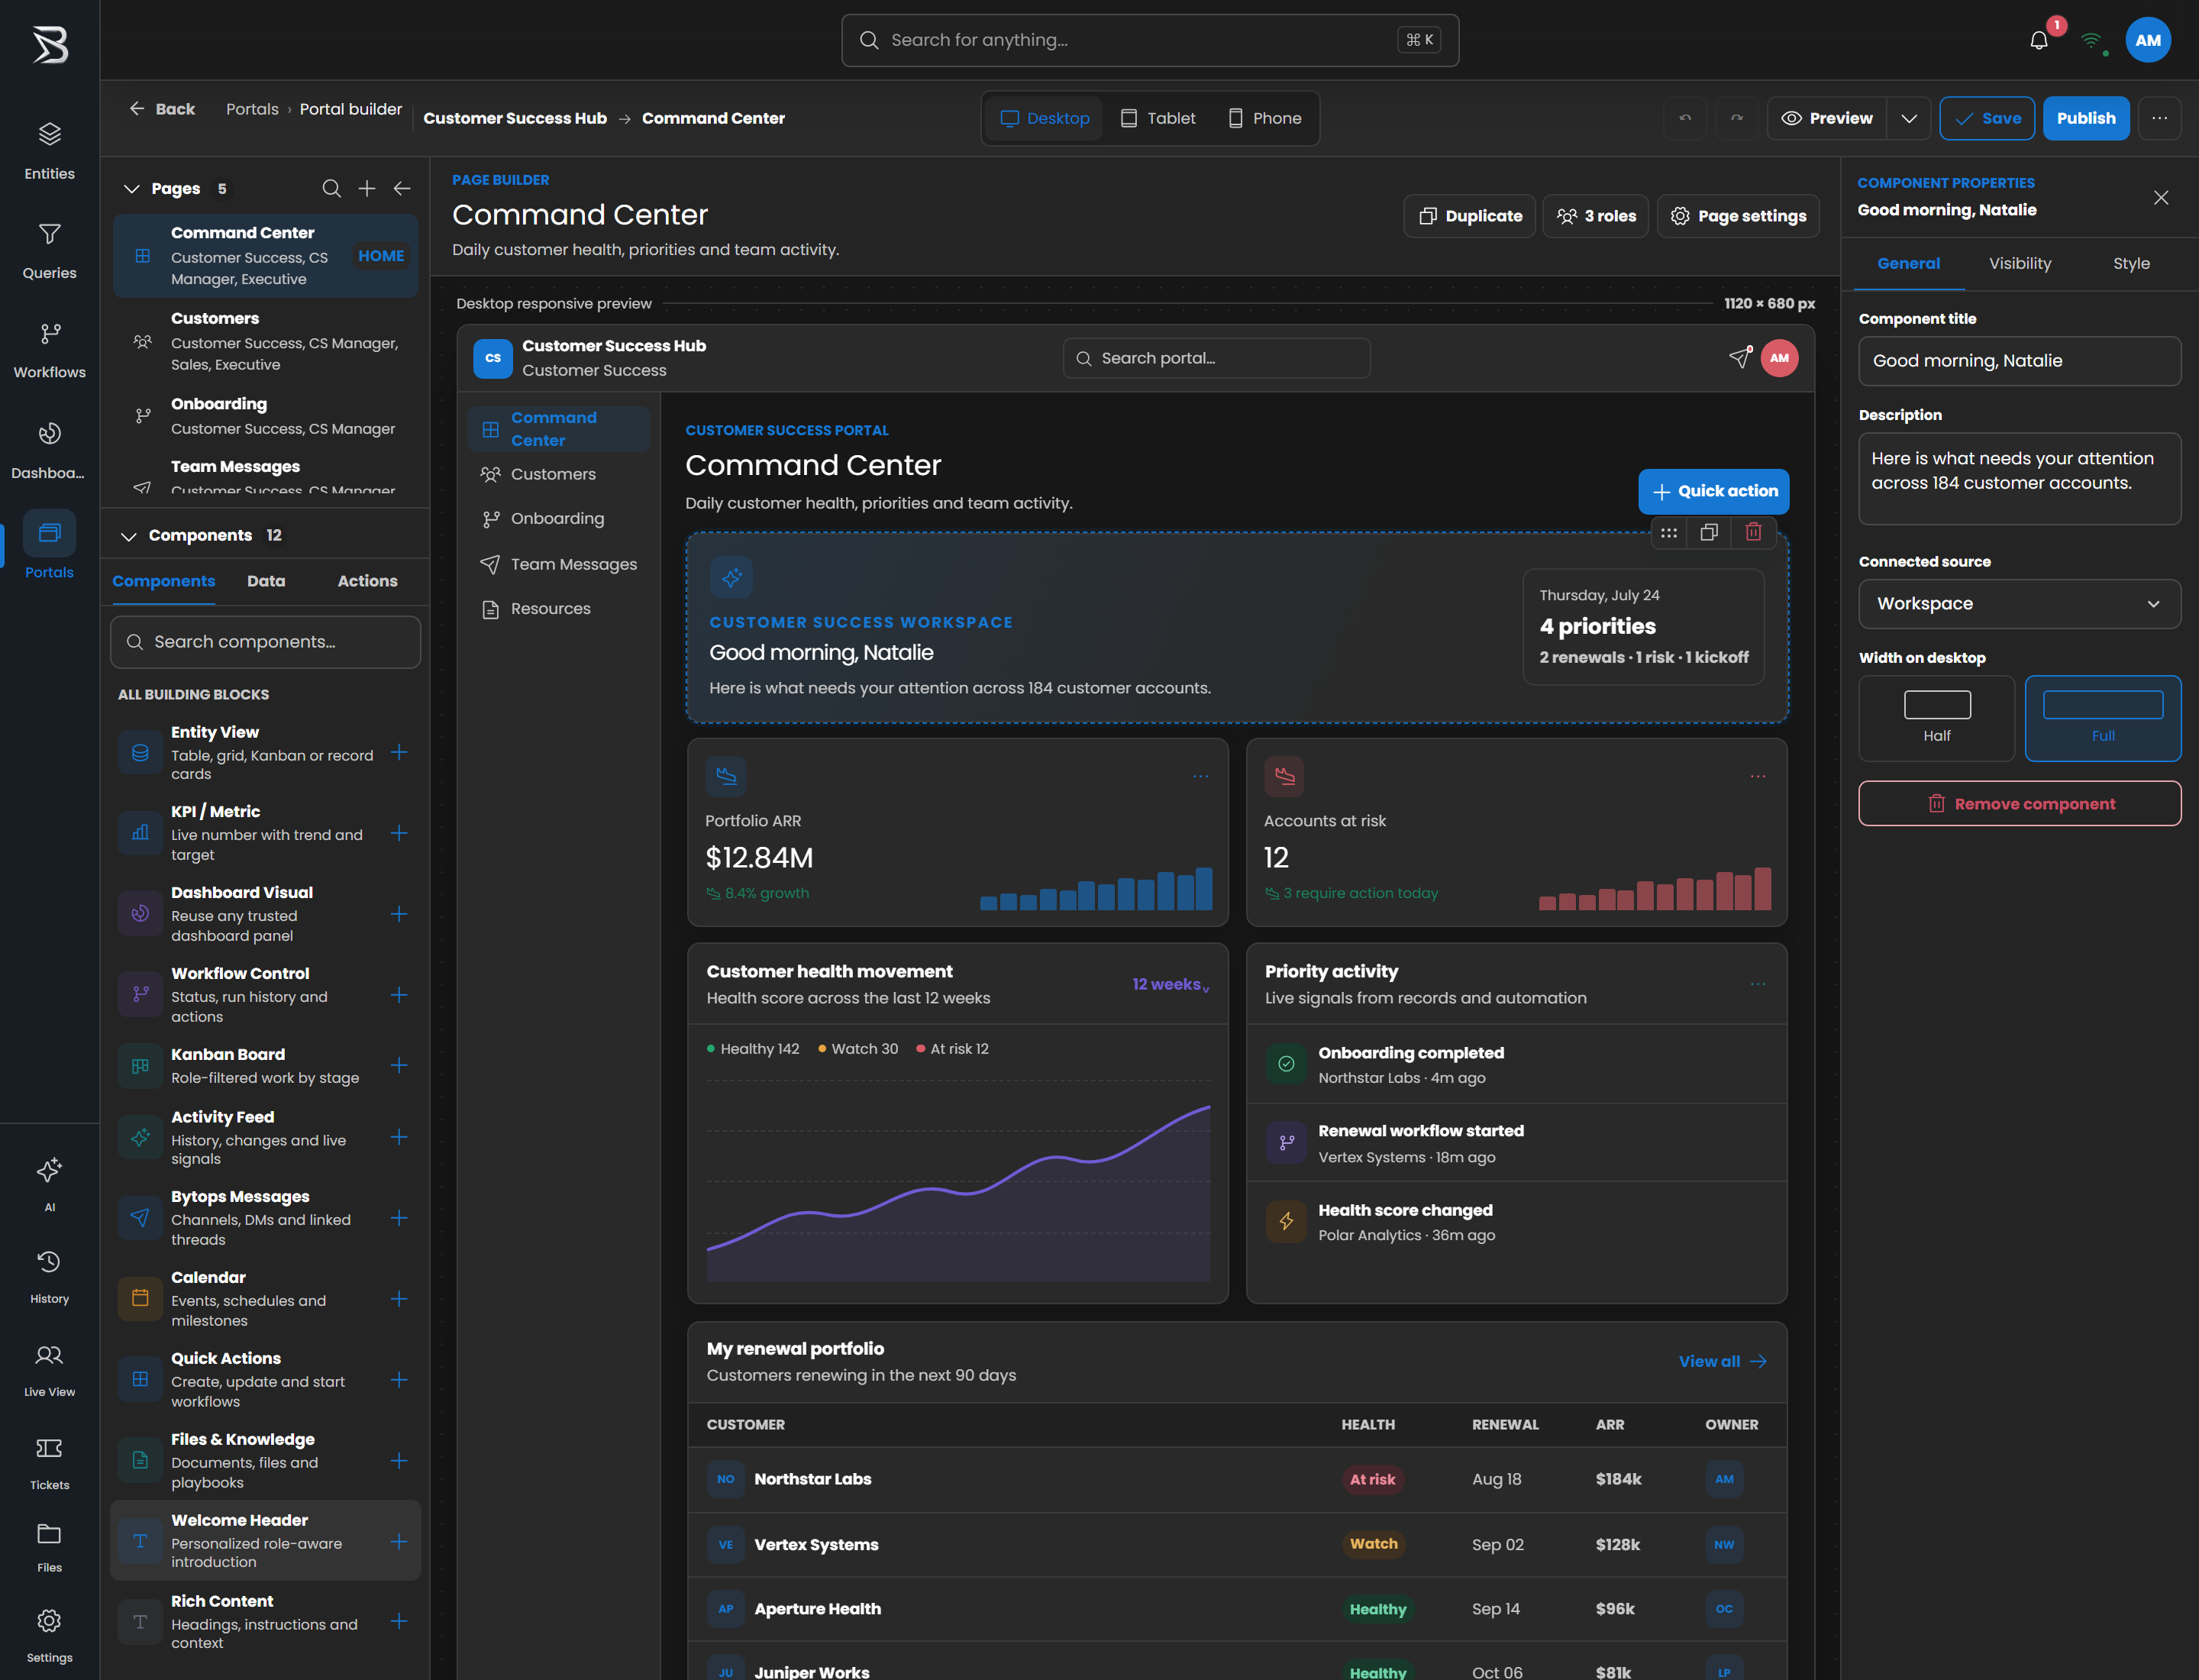Open the AI assistant sidebar icon
This screenshot has width=2199, height=1680.
[x=50, y=1183]
